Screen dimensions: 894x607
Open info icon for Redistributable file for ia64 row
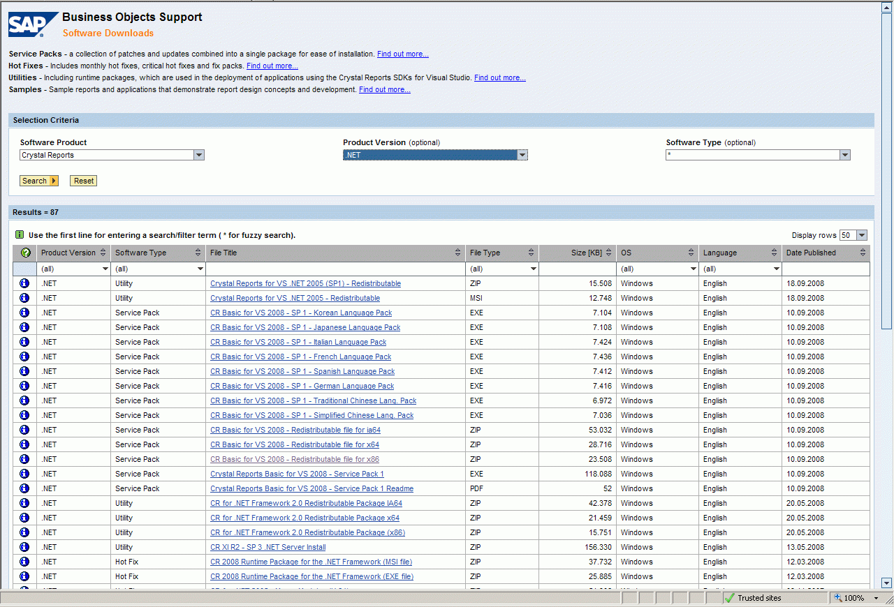24,430
